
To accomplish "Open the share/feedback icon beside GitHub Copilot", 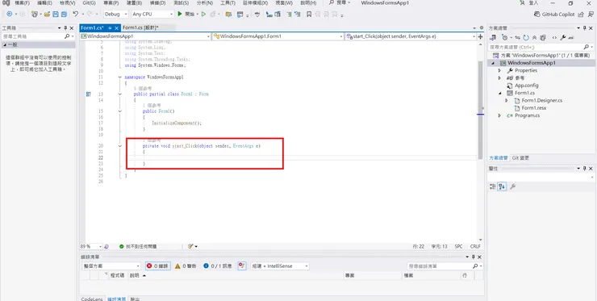I will 581,14.
